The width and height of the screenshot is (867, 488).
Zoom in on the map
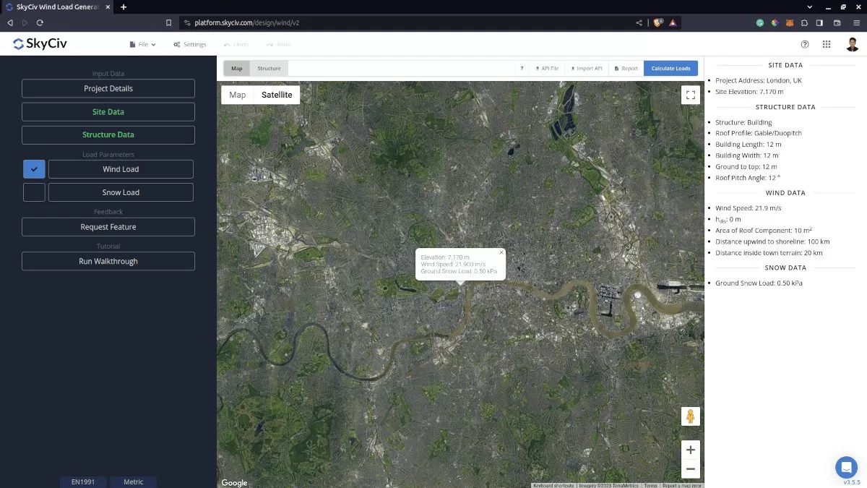click(690, 450)
